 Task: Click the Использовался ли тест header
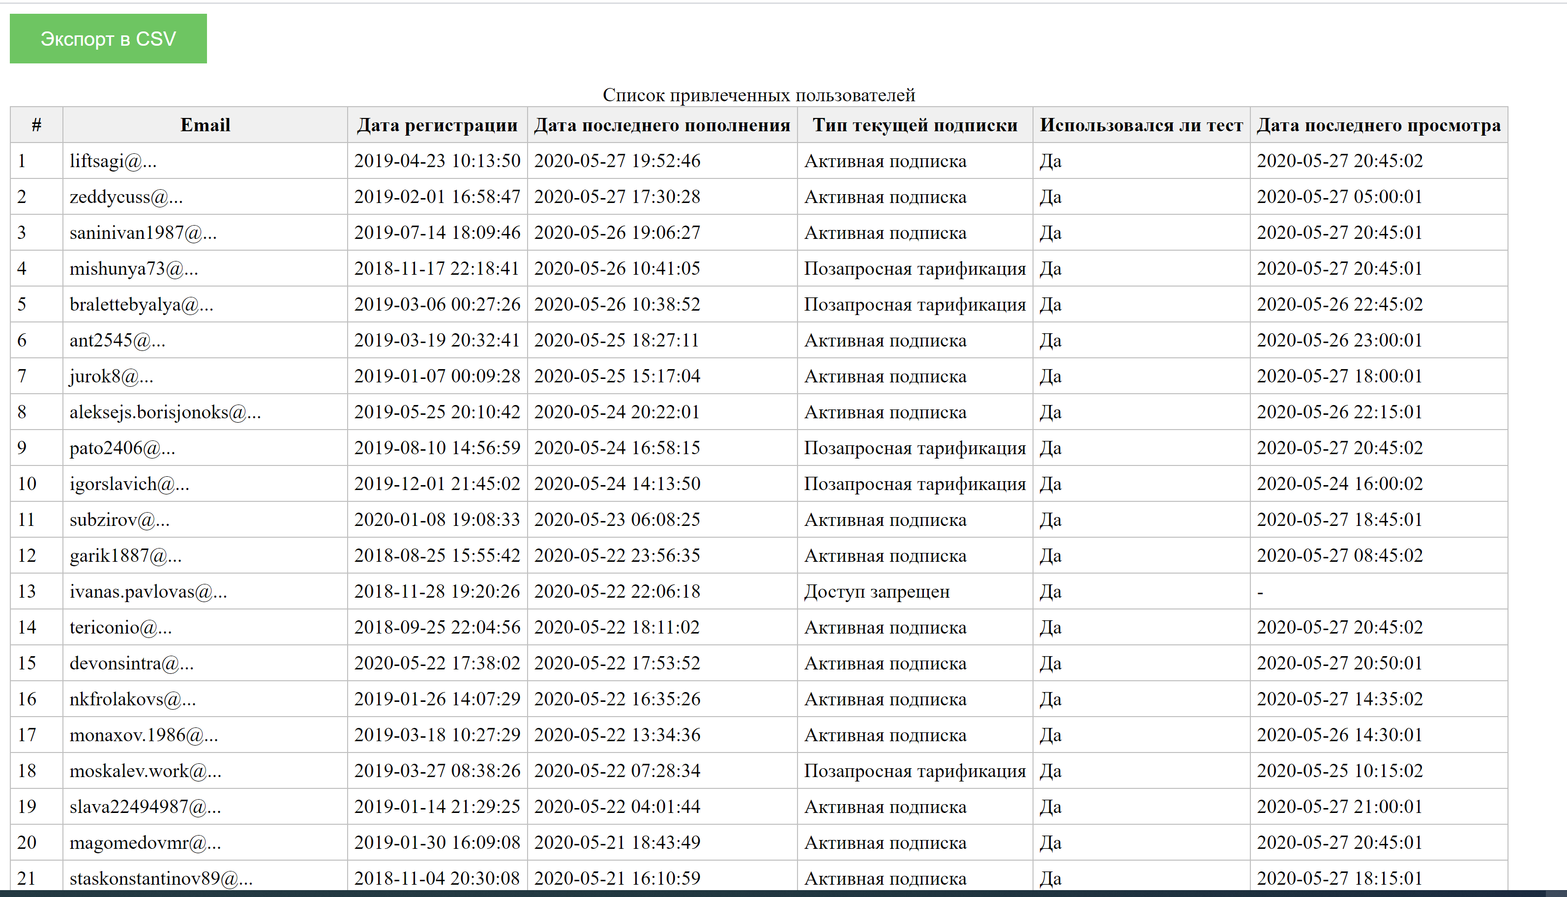coord(1141,125)
